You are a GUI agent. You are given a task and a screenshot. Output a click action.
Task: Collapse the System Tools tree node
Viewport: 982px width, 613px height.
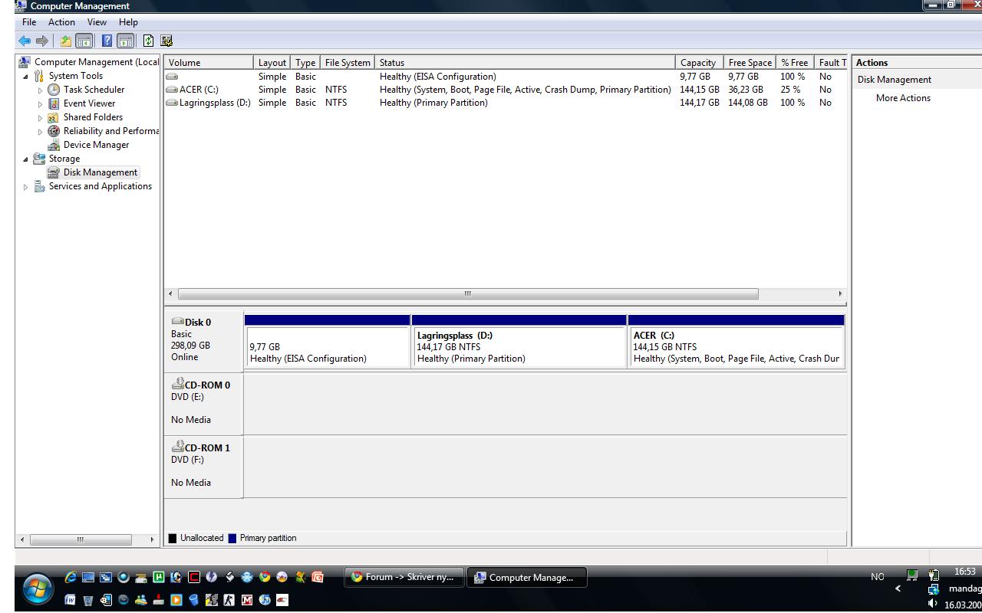coord(25,77)
